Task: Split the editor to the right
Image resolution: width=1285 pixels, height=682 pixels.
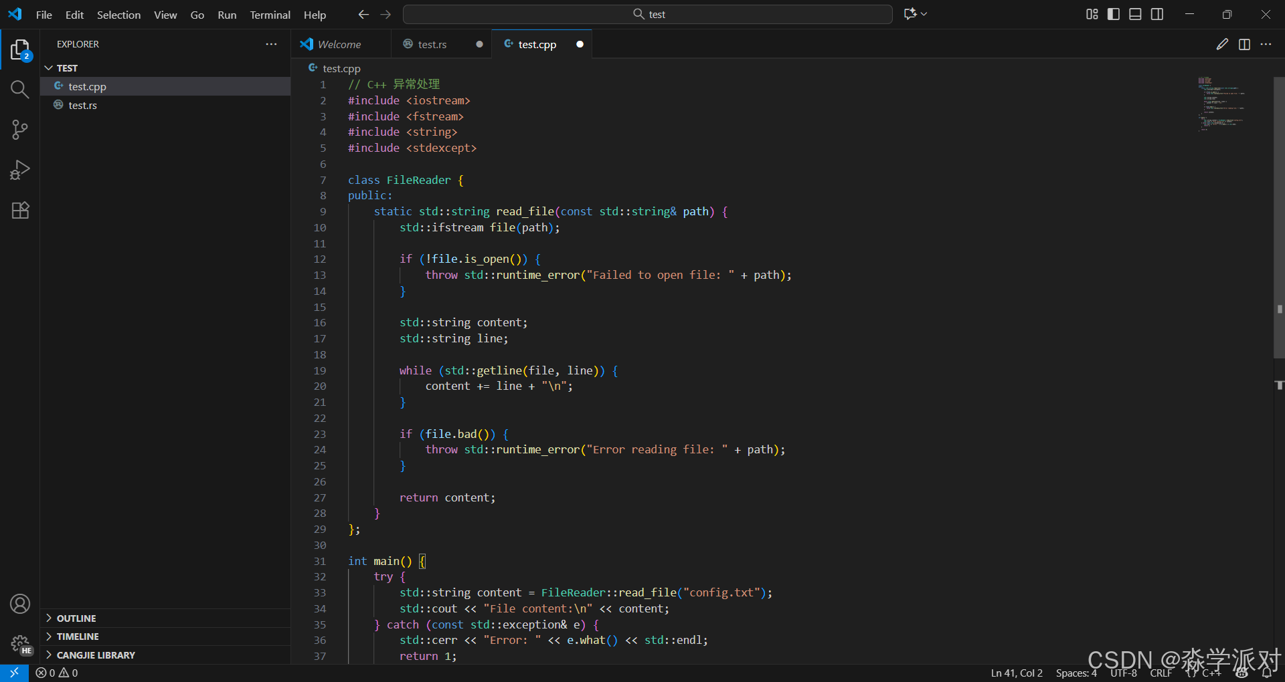Action: (x=1244, y=44)
